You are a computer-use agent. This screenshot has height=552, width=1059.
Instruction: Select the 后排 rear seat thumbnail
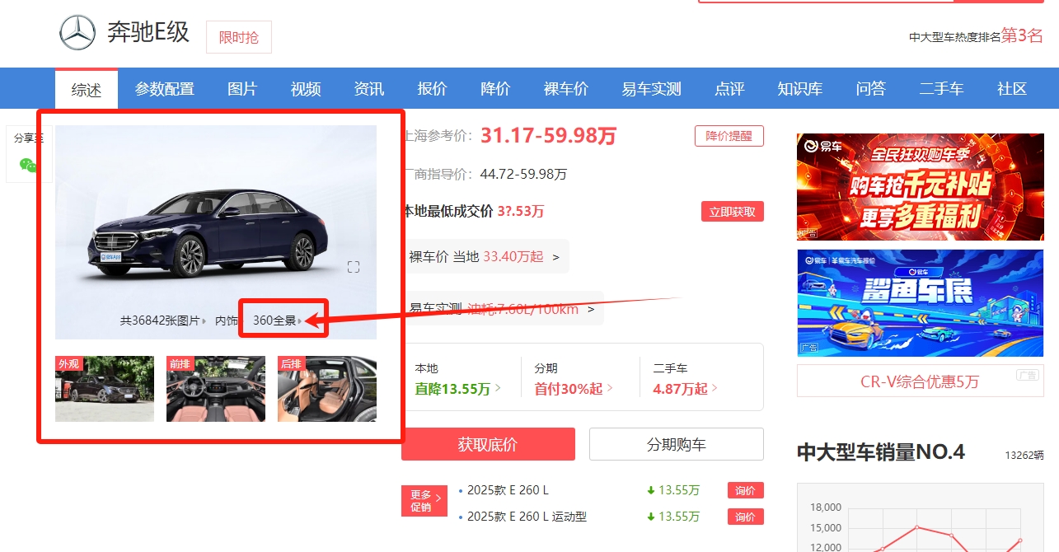click(327, 389)
